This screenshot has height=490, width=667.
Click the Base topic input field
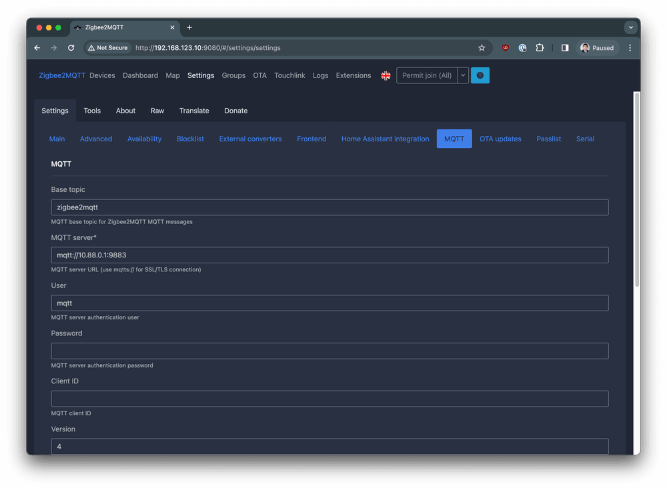329,207
